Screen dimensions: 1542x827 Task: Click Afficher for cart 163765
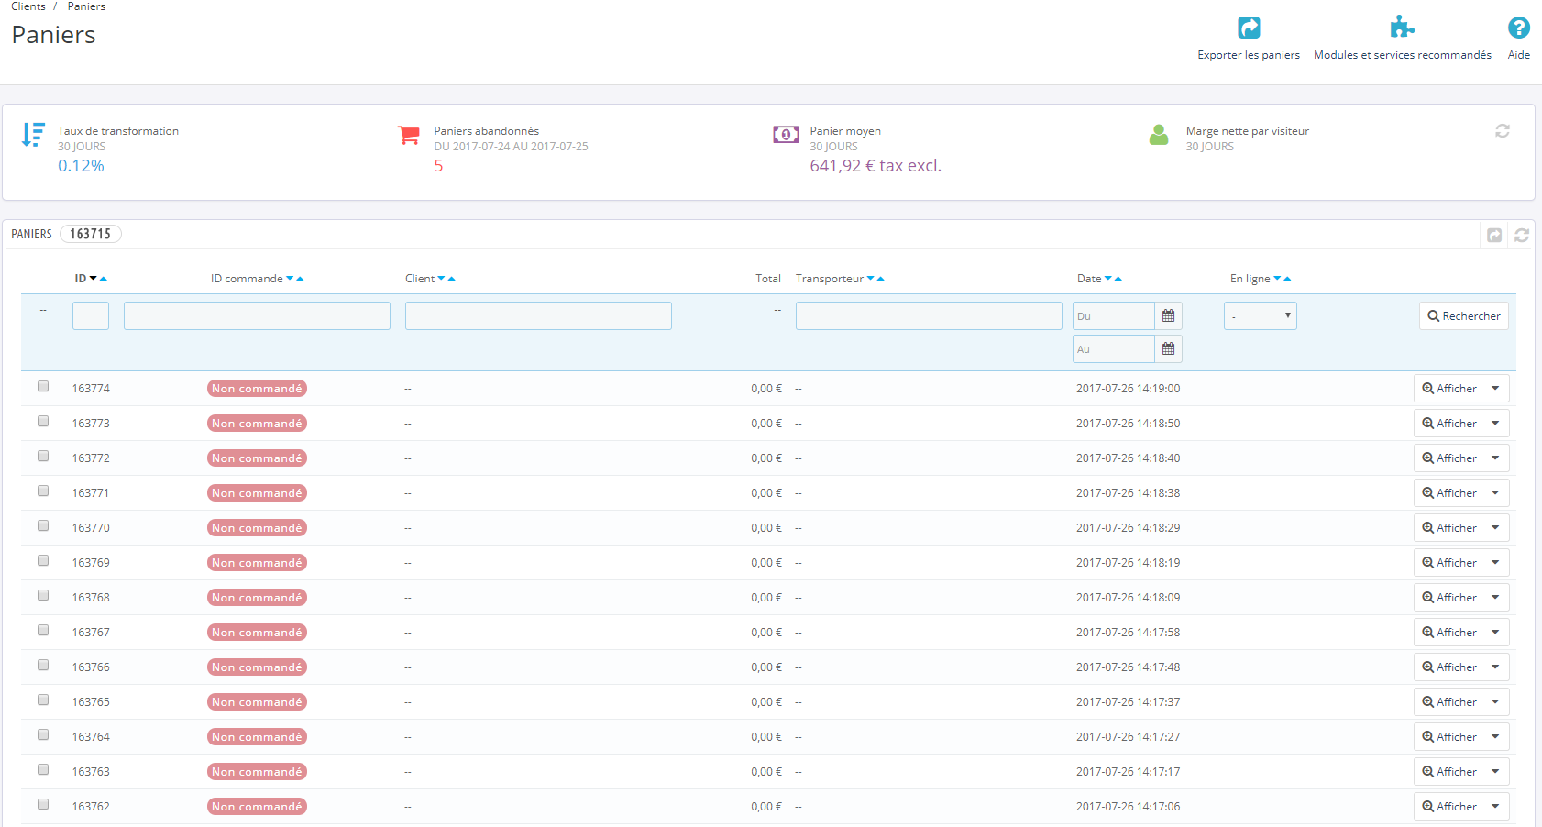click(x=1449, y=702)
